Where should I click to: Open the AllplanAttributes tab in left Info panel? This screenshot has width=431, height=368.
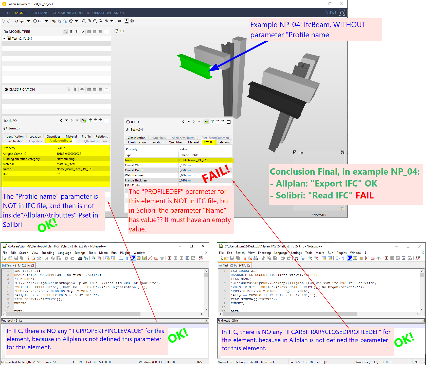(61, 141)
